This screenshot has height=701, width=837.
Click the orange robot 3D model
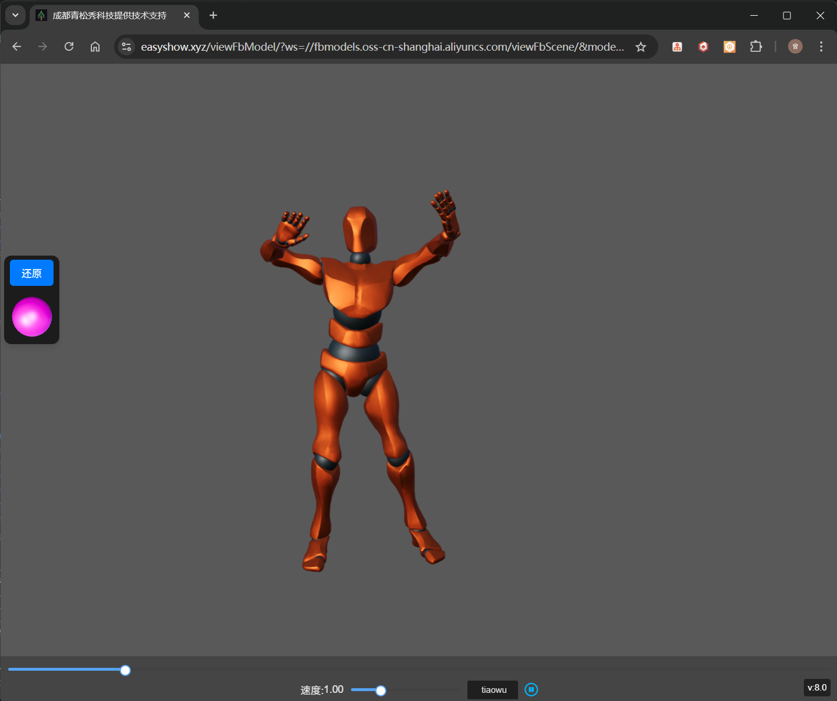pos(360,381)
